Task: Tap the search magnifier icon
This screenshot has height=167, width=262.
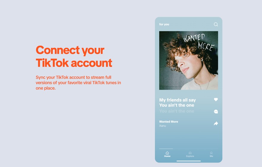Action: pos(216,24)
